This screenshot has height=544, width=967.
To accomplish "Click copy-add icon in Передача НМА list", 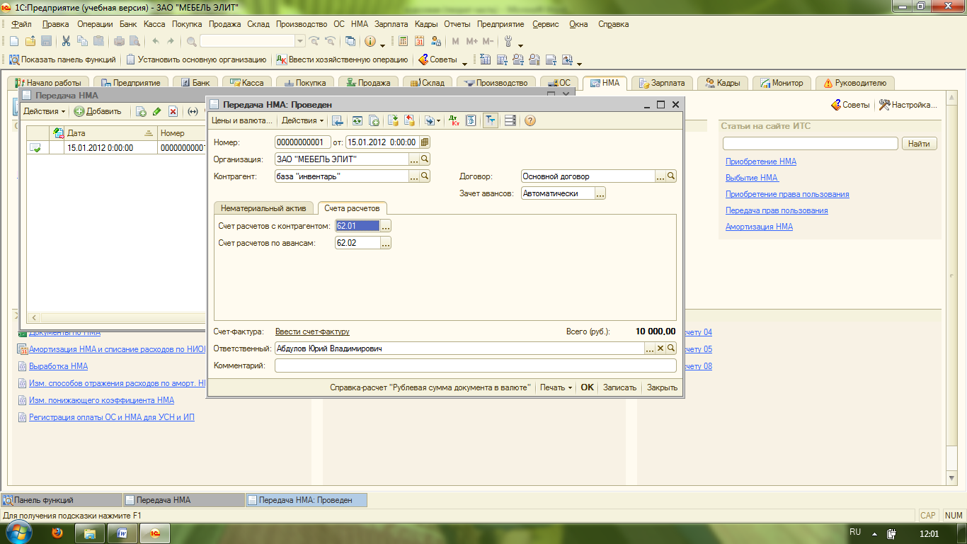I will tap(141, 111).
